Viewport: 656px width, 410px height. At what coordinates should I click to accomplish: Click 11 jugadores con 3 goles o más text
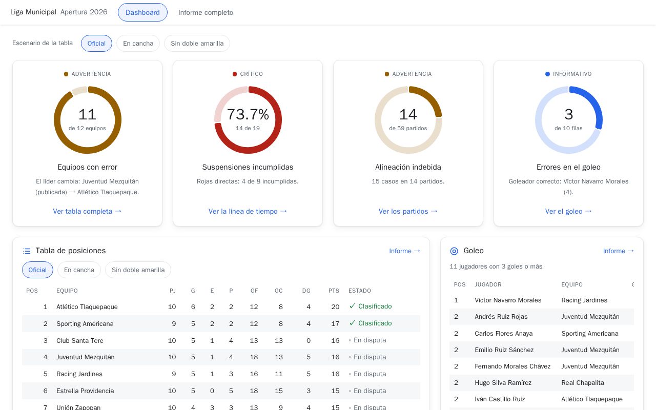click(x=496, y=266)
